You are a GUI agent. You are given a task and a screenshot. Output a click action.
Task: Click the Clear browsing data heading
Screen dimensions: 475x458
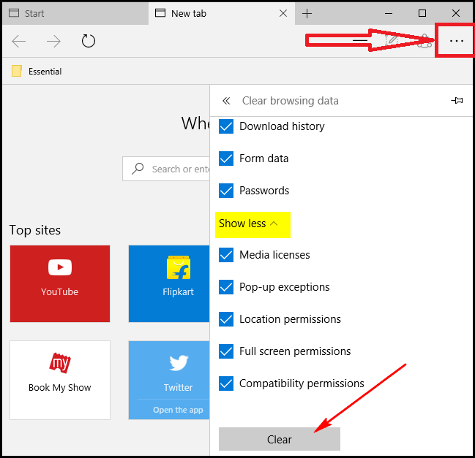pyautogui.click(x=291, y=101)
